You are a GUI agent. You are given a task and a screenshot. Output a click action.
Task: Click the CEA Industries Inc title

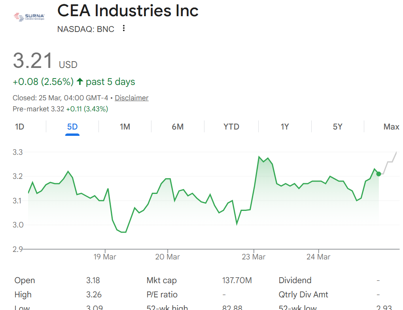128,11
